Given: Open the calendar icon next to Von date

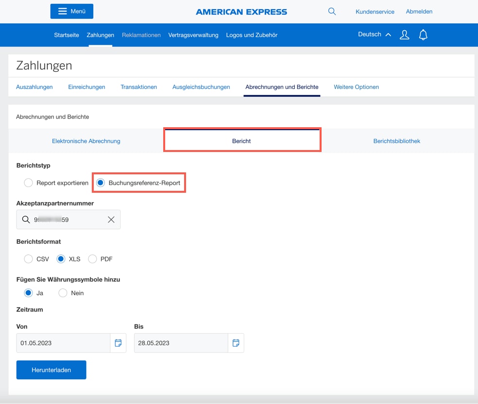Looking at the screenshot, I should click(118, 343).
